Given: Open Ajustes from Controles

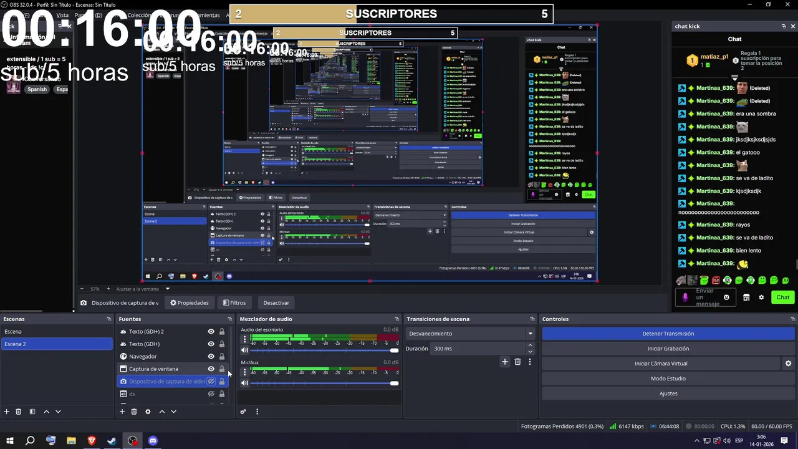Looking at the screenshot, I should [668, 393].
